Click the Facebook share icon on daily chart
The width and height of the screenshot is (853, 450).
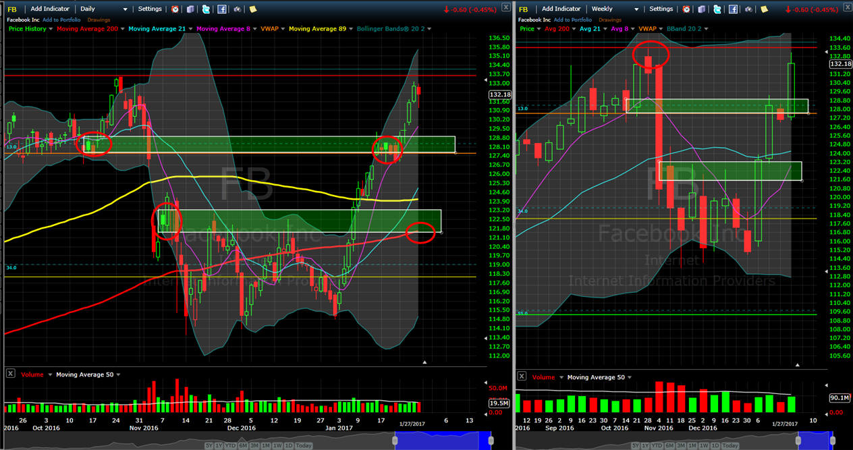click(221, 9)
